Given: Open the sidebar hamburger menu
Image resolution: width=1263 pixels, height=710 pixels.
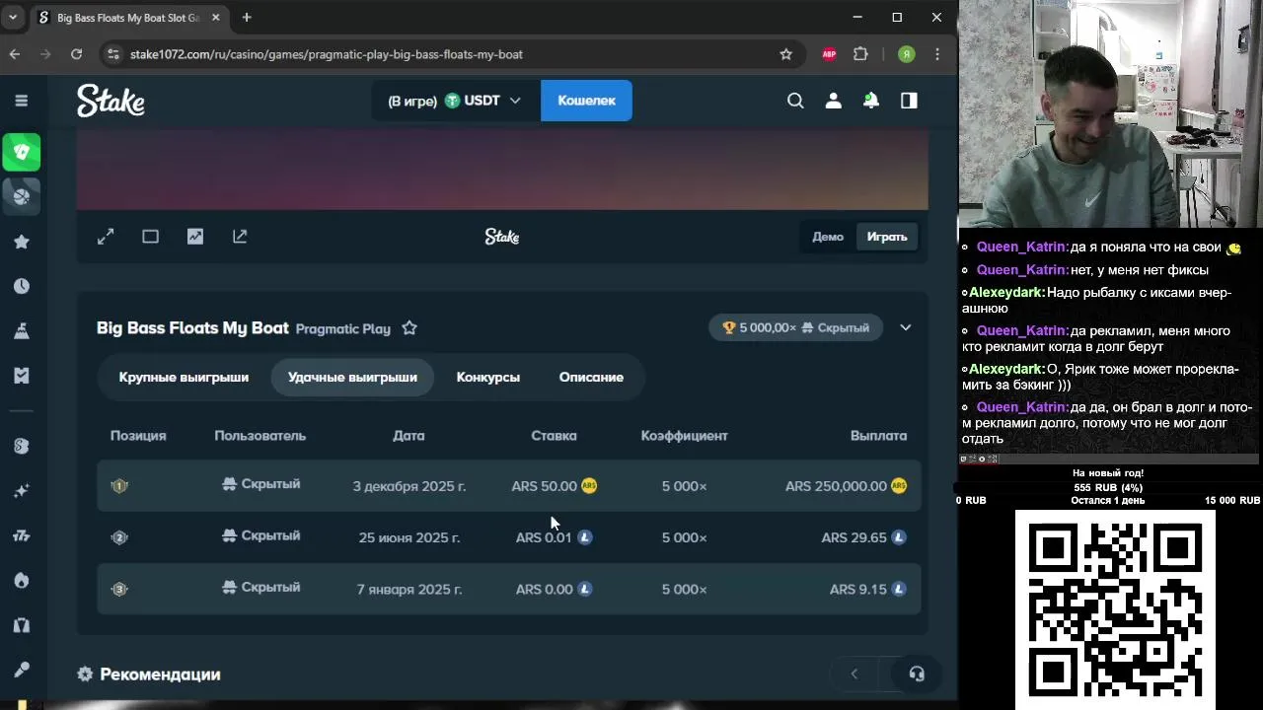Looking at the screenshot, I should click(21, 101).
